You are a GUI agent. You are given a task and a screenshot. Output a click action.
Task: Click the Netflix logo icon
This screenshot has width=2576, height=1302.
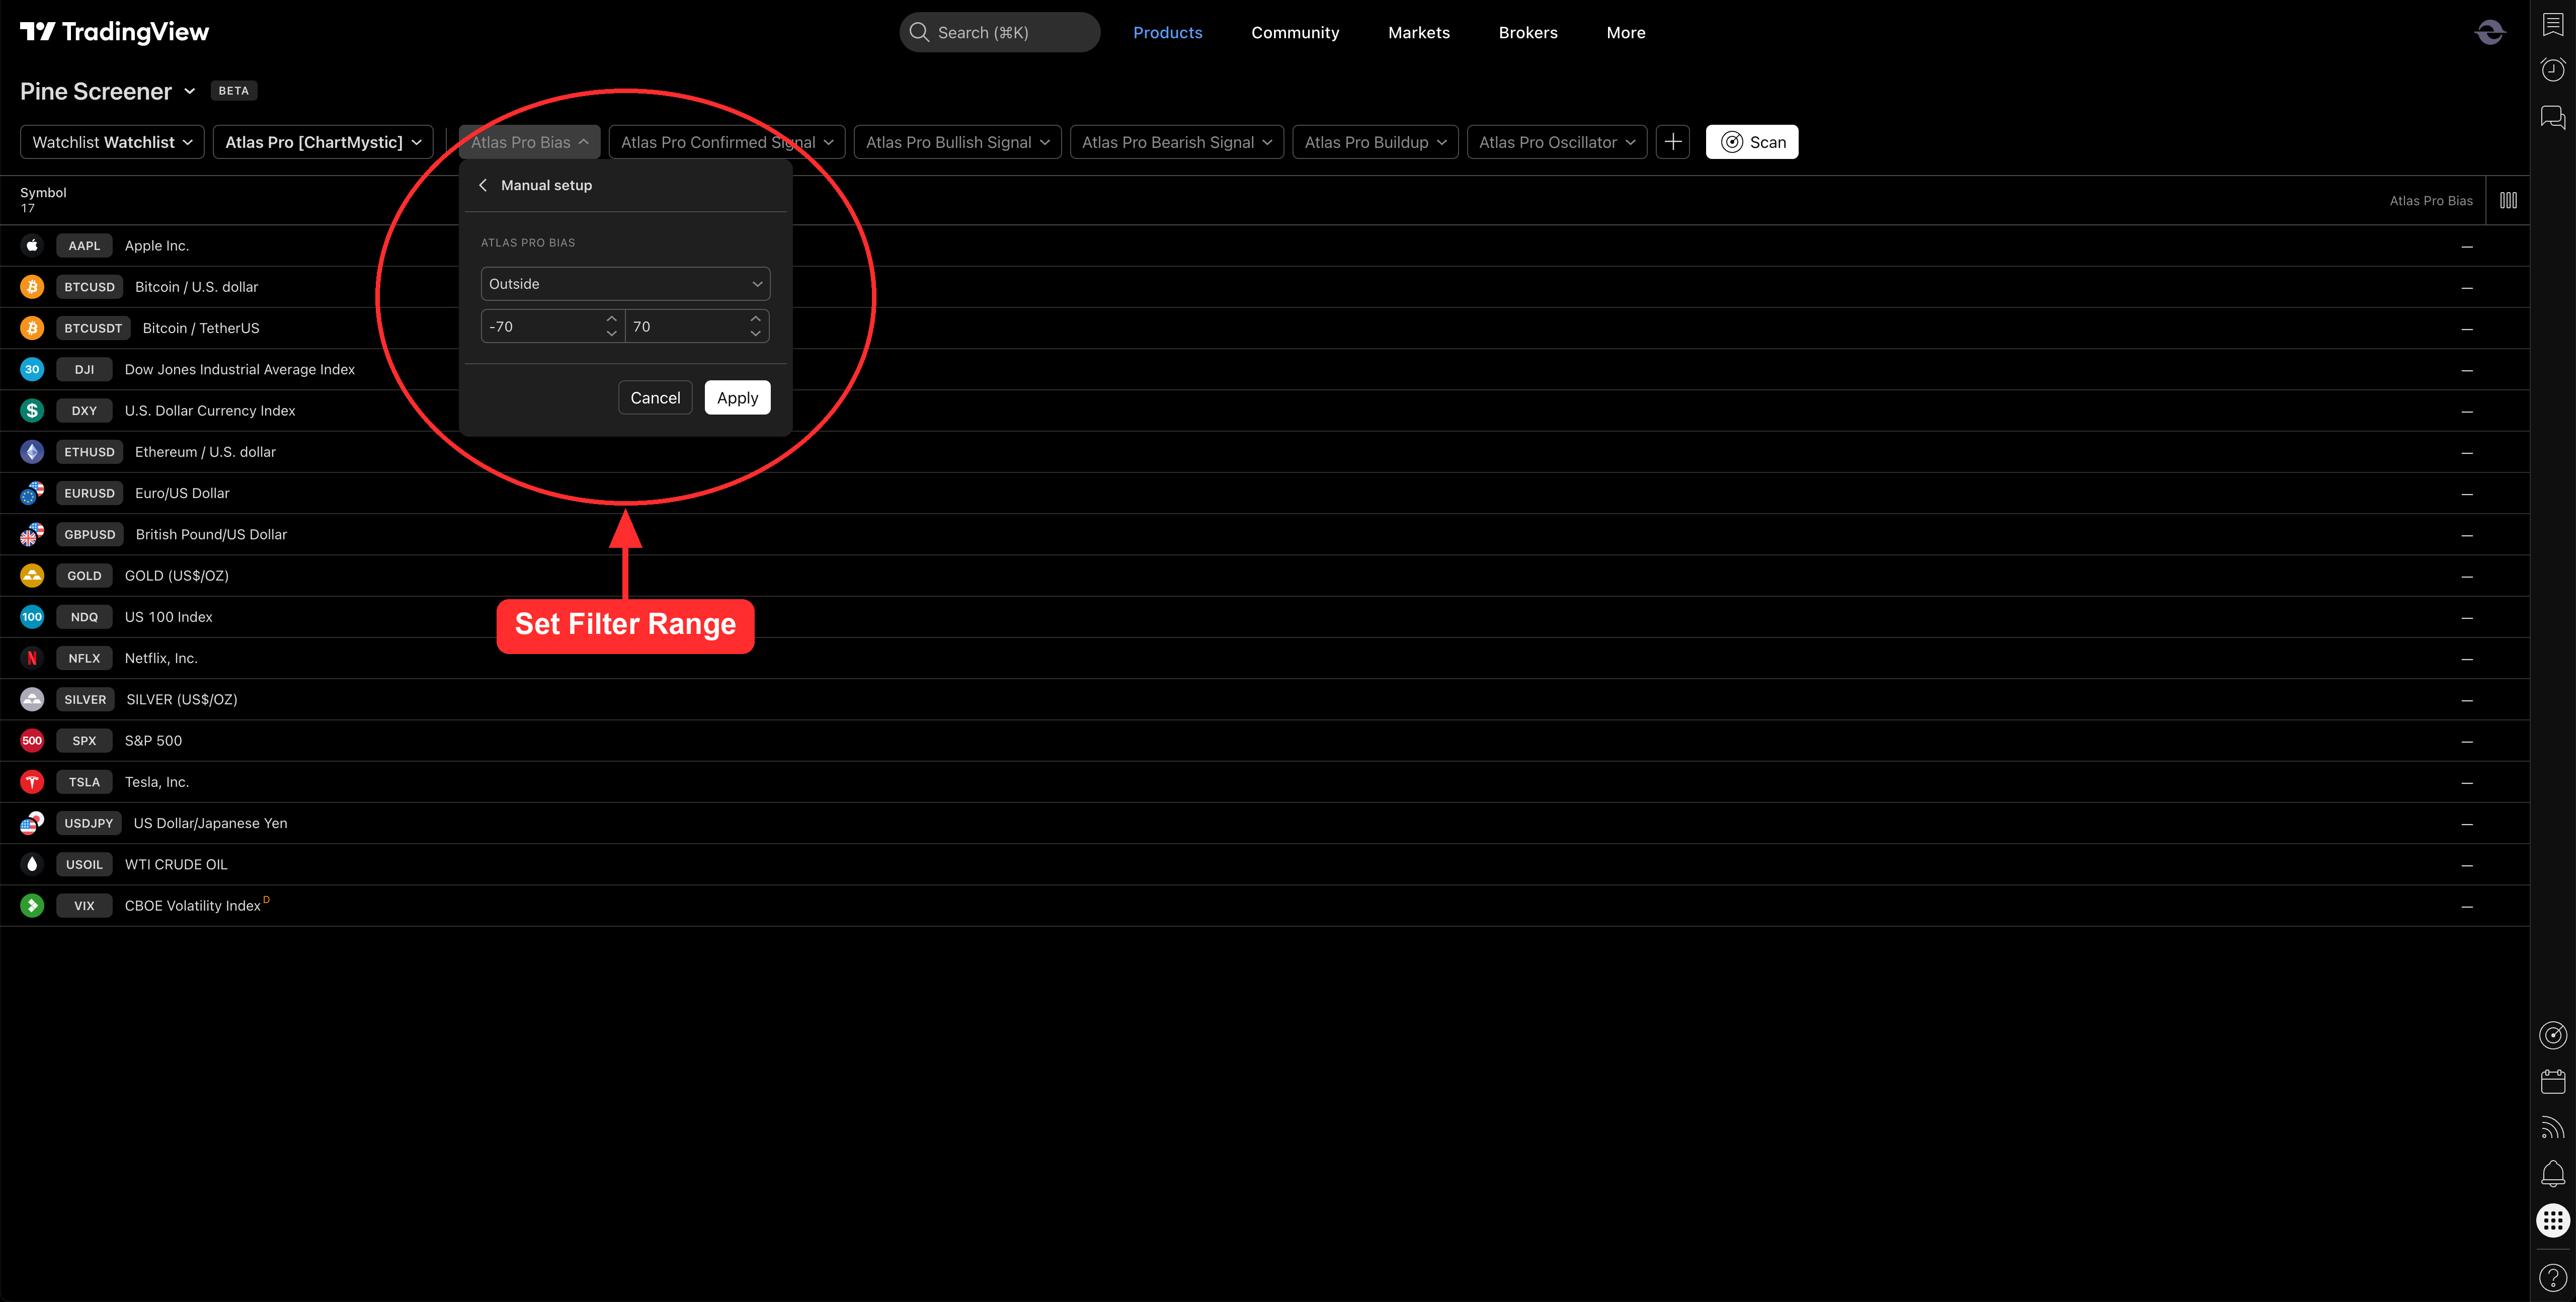coord(32,658)
